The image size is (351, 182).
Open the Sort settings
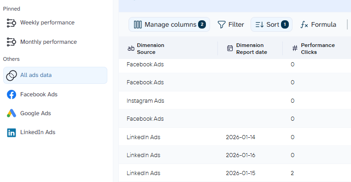pos(271,24)
